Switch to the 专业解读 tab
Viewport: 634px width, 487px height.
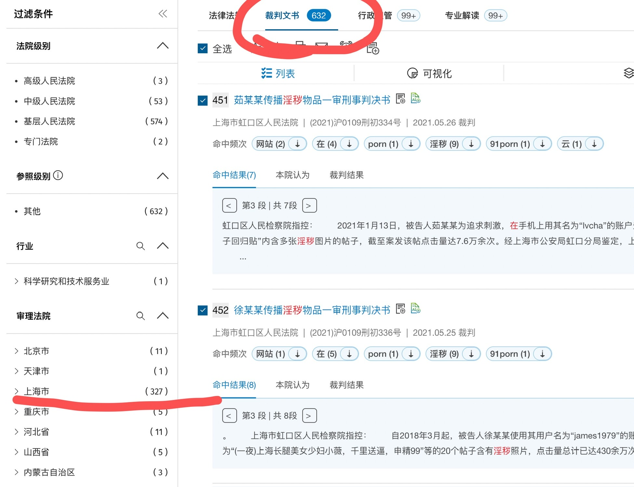tap(462, 16)
